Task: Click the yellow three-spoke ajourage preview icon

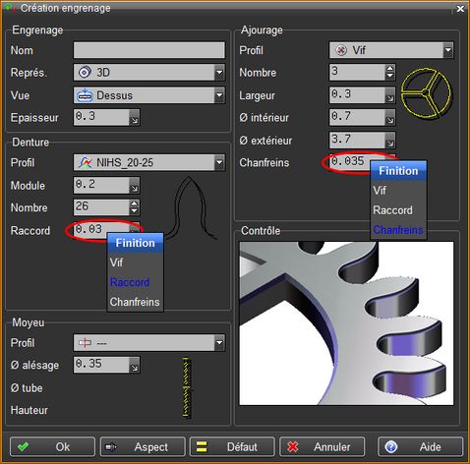Action: [426, 93]
